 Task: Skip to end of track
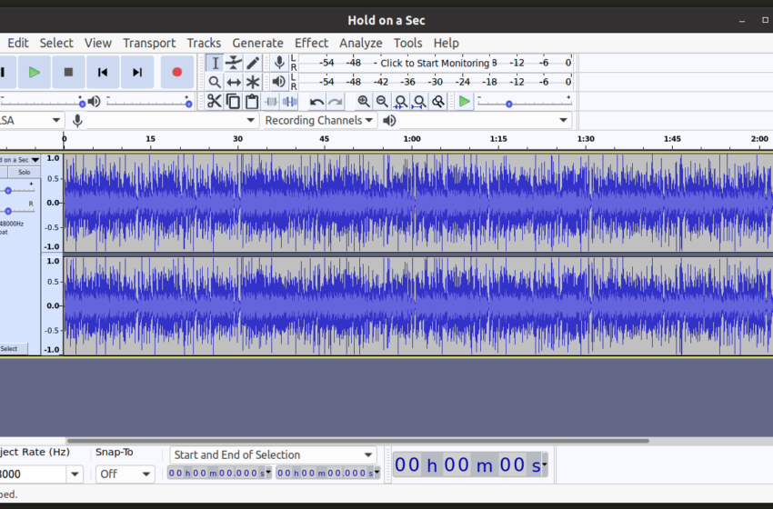[x=137, y=73]
